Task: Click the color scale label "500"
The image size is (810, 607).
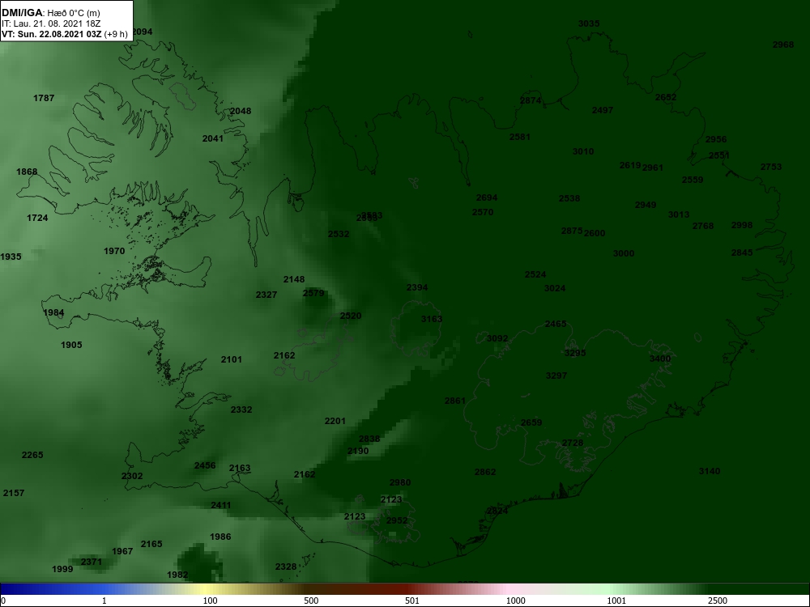Action: pyautogui.click(x=311, y=601)
